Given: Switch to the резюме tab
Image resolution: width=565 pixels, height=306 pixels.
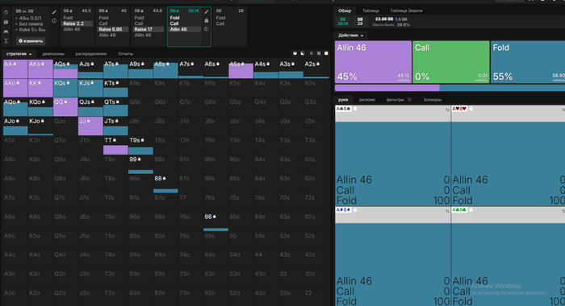Looking at the screenshot, I should 367,100.
